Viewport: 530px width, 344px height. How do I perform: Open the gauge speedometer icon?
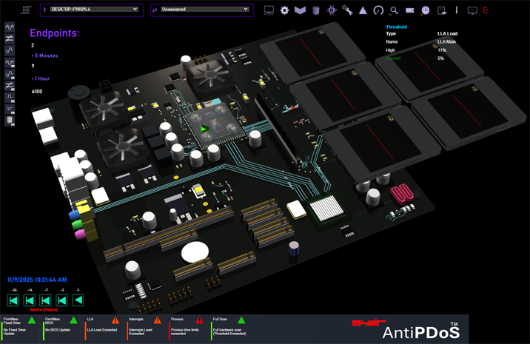point(378,10)
